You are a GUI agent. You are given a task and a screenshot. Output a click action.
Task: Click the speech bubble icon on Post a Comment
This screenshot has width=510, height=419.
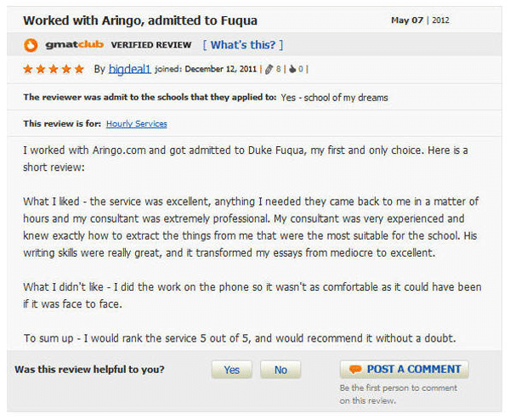[355, 370]
